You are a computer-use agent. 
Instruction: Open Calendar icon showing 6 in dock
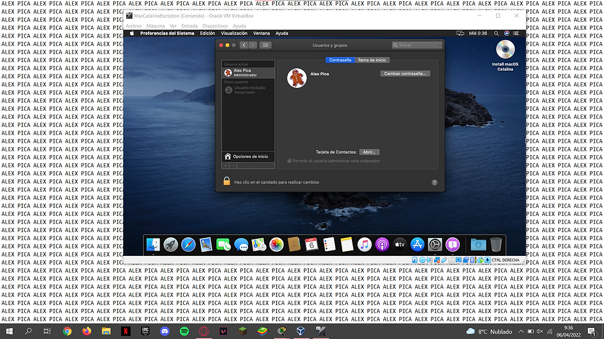tap(311, 244)
